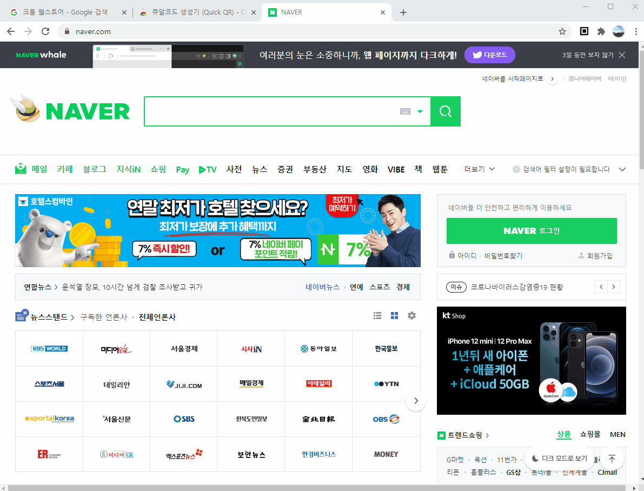The image size is (644, 491).
Task: Click the Chrome profile avatar
Action: 619,32
